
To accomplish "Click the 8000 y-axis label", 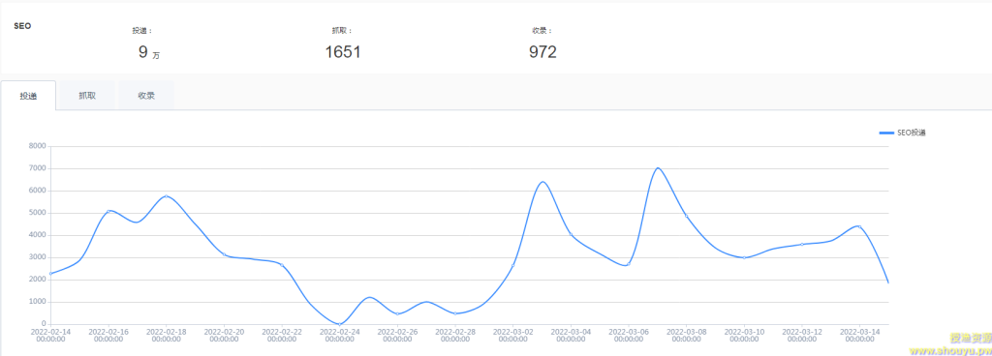I will tap(38, 146).
